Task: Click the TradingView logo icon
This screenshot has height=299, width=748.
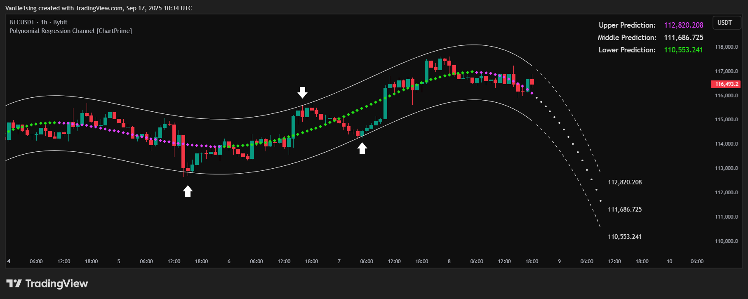Action: coord(14,283)
